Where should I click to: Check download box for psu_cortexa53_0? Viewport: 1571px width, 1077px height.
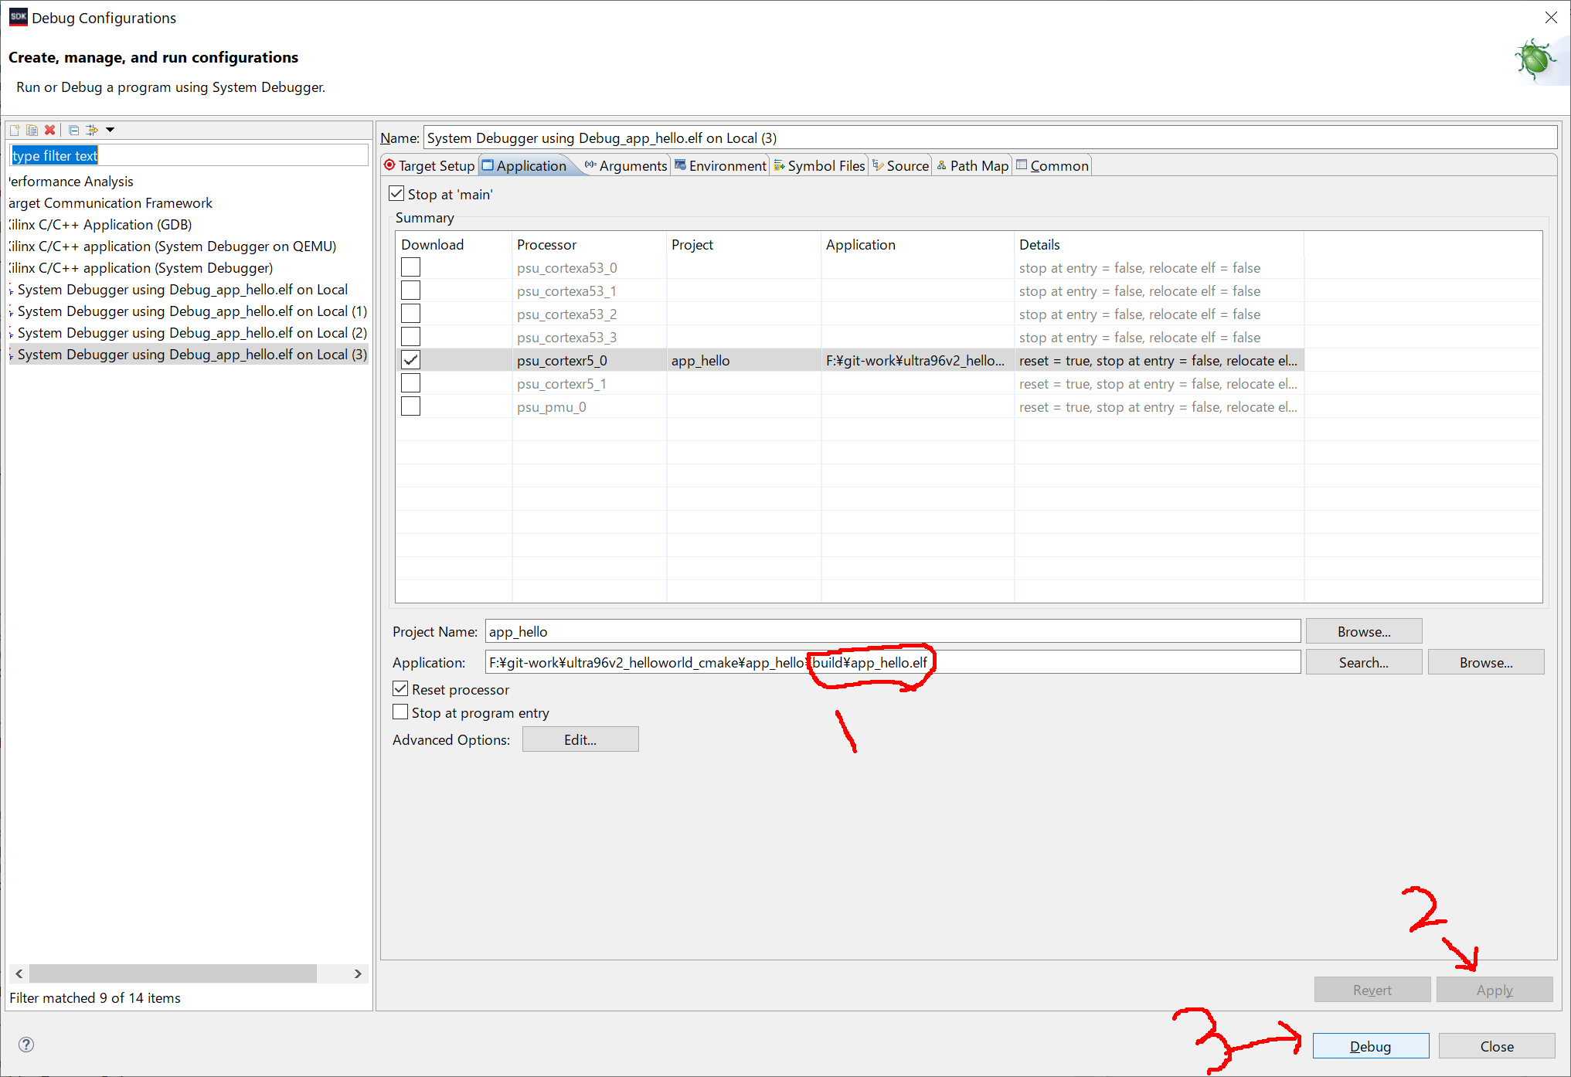coord(410,267)
